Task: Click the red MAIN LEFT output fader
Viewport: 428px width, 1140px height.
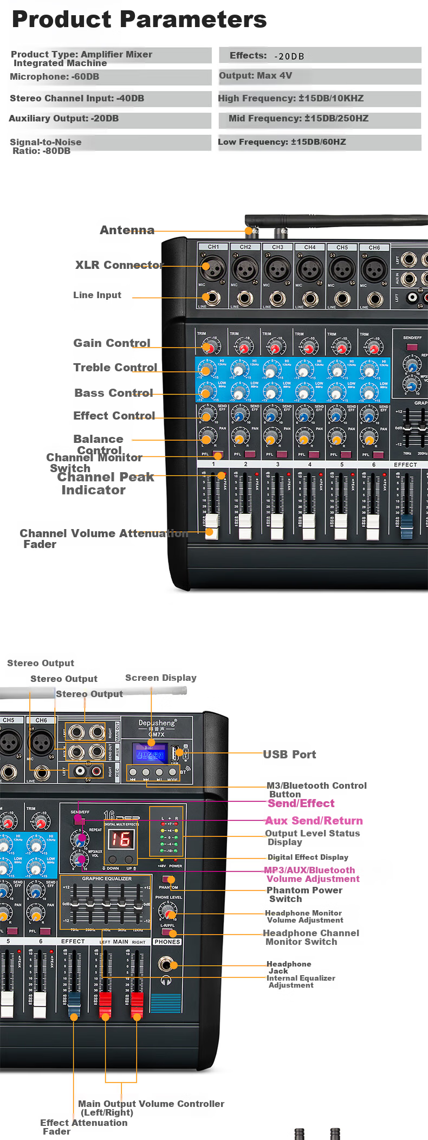Action: (105, 1004)
